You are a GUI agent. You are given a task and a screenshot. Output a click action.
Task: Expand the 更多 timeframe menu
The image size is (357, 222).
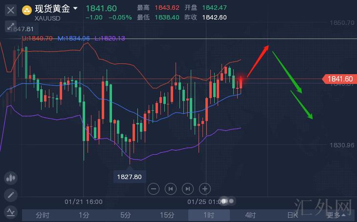[x=335, y=215]
